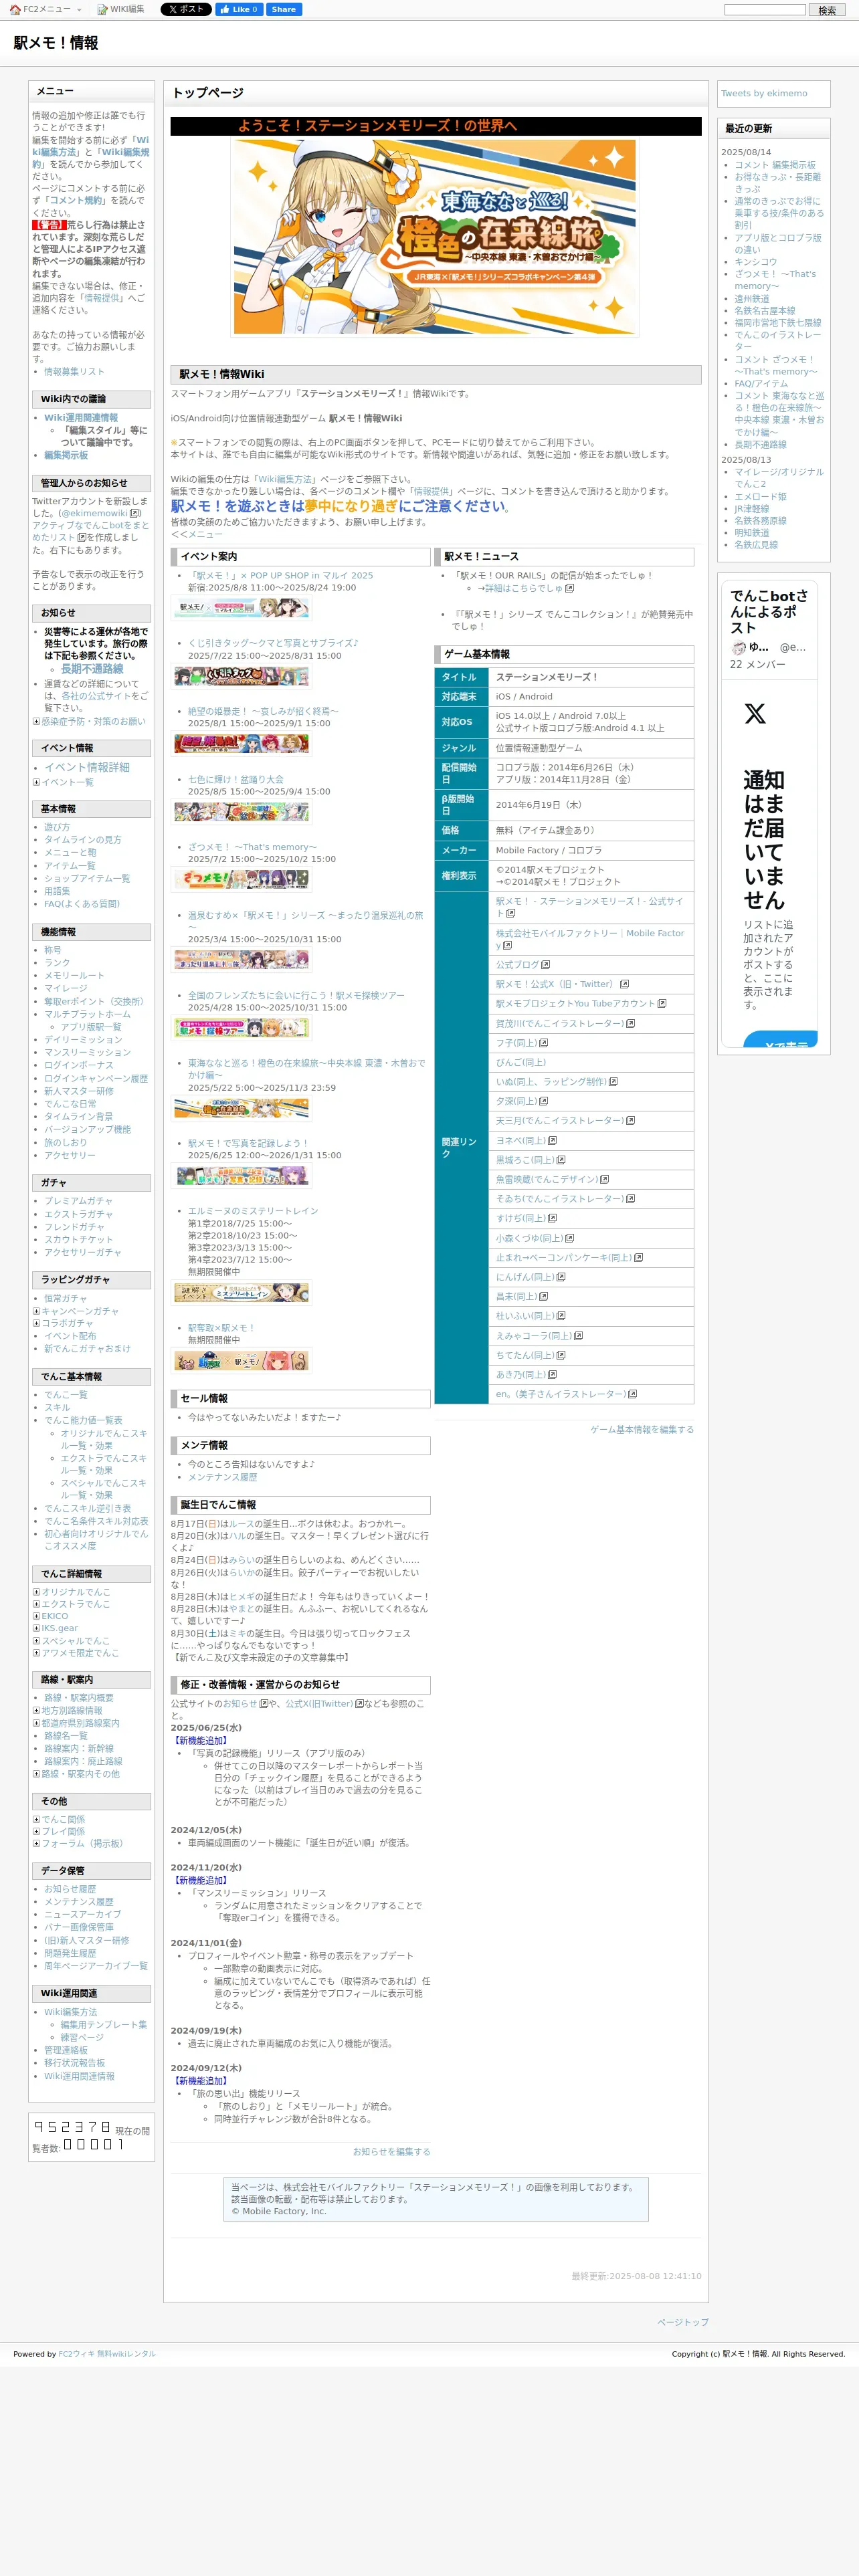Screen dimensions: 859x2576
Task: Expand the 感染症予防・対策のお願い item
Action: coord(36,721)
